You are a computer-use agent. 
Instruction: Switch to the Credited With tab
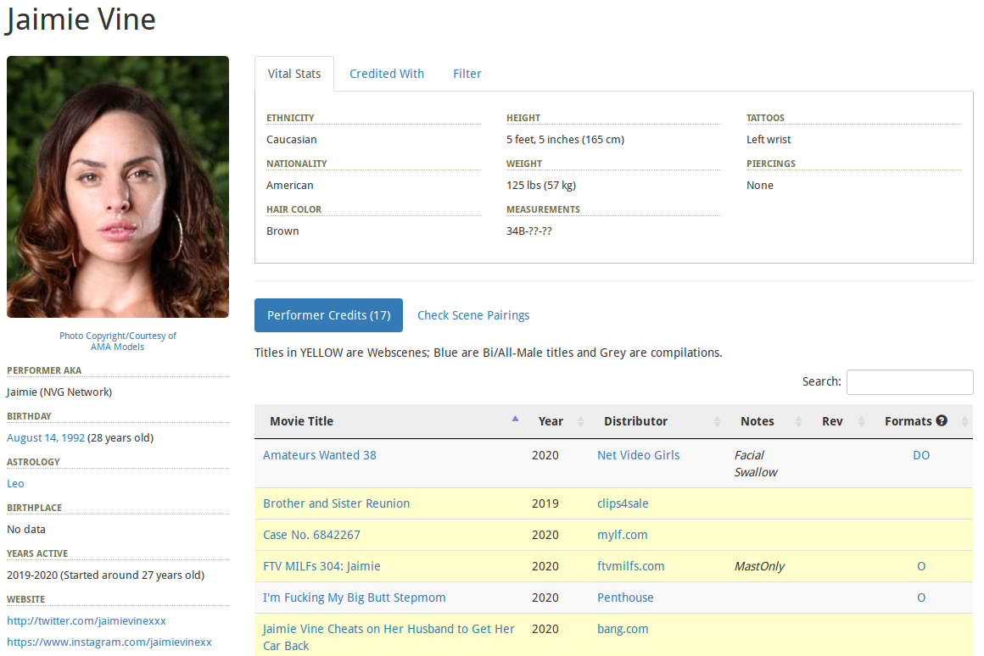(387, 74)
